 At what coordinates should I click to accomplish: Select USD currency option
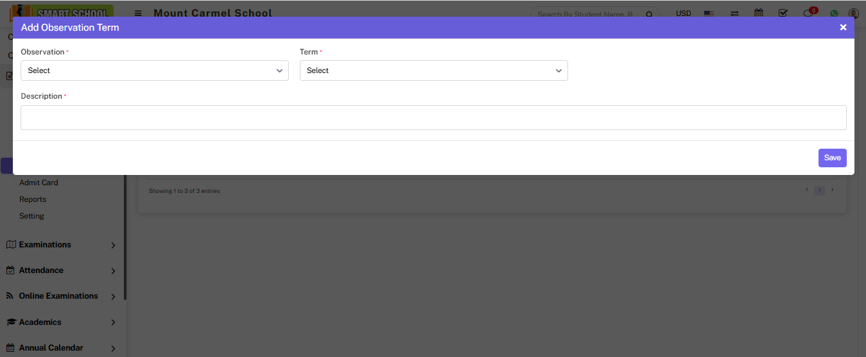tap(683, 13)
